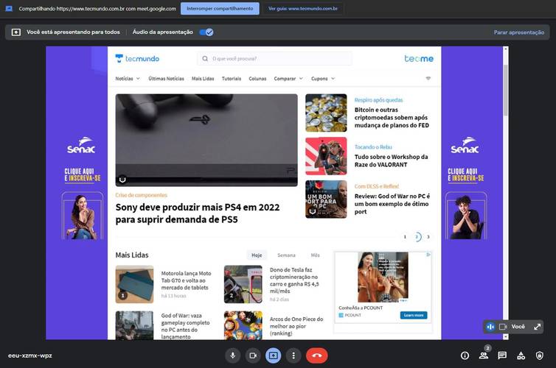Select the Semana tab in Mais Lidas

pos(286,255)
